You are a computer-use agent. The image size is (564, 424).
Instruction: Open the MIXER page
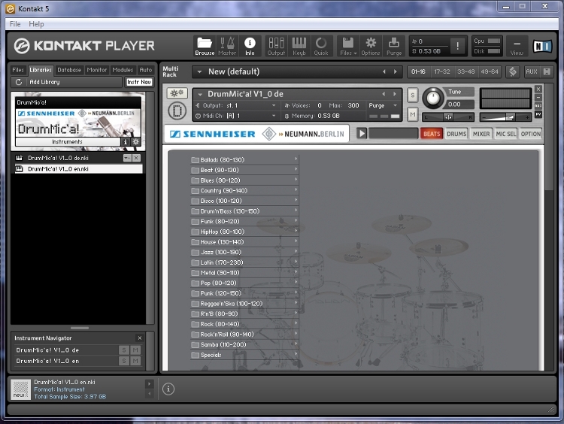point(481,134)
